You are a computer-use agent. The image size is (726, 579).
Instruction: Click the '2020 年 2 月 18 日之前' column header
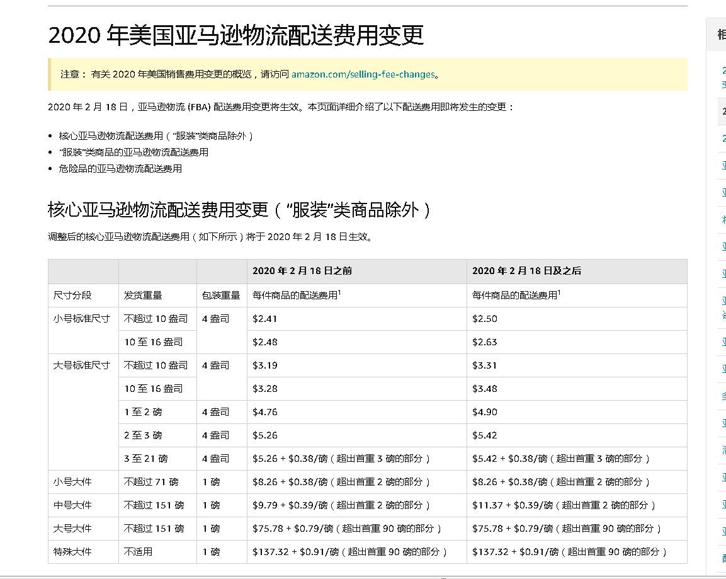tap(302, 271)
